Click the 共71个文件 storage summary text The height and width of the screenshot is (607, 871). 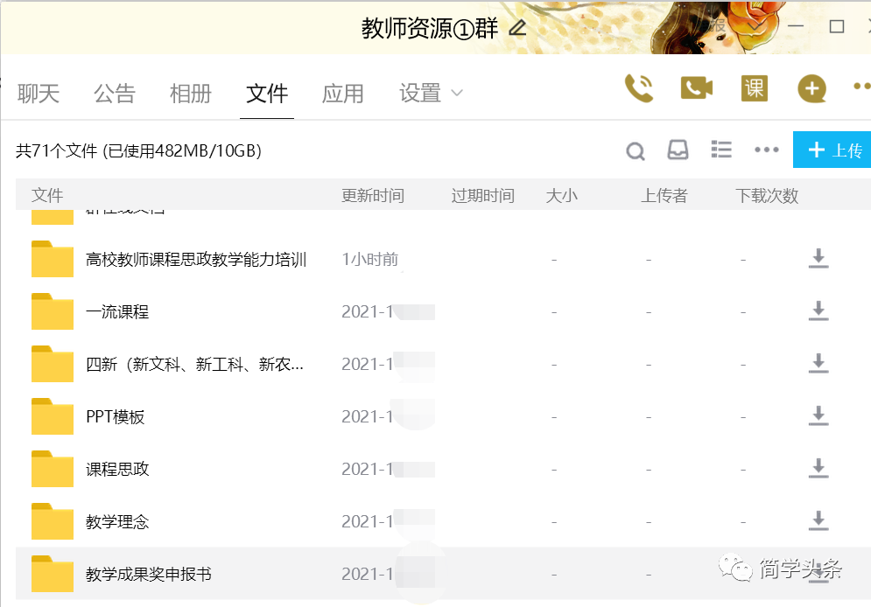[x=139, y=150]
